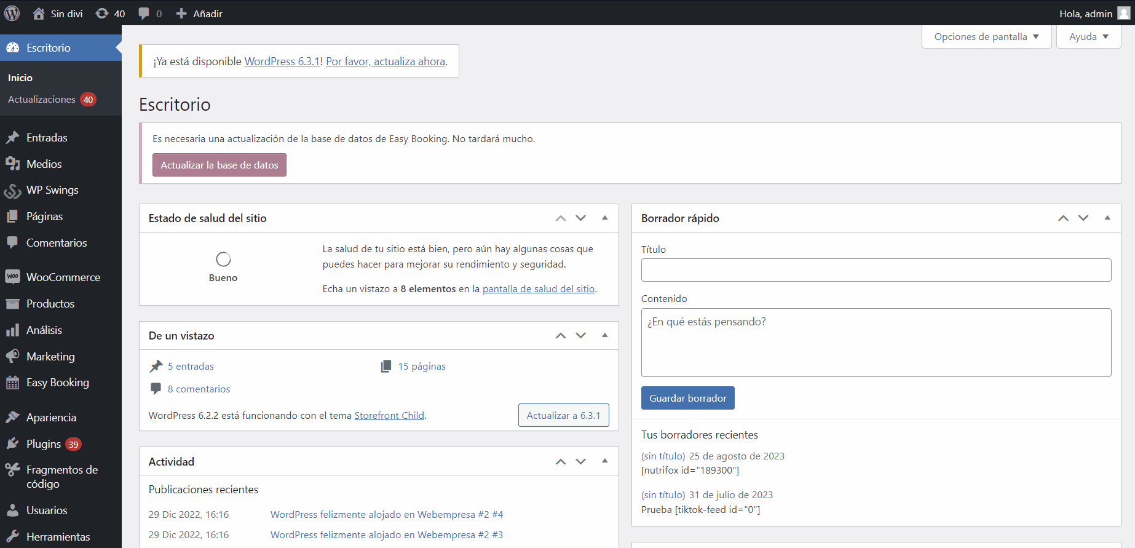Collapse the Estado de salud del sitio panel
1135x548 pixels.
[x=605, y=218]
